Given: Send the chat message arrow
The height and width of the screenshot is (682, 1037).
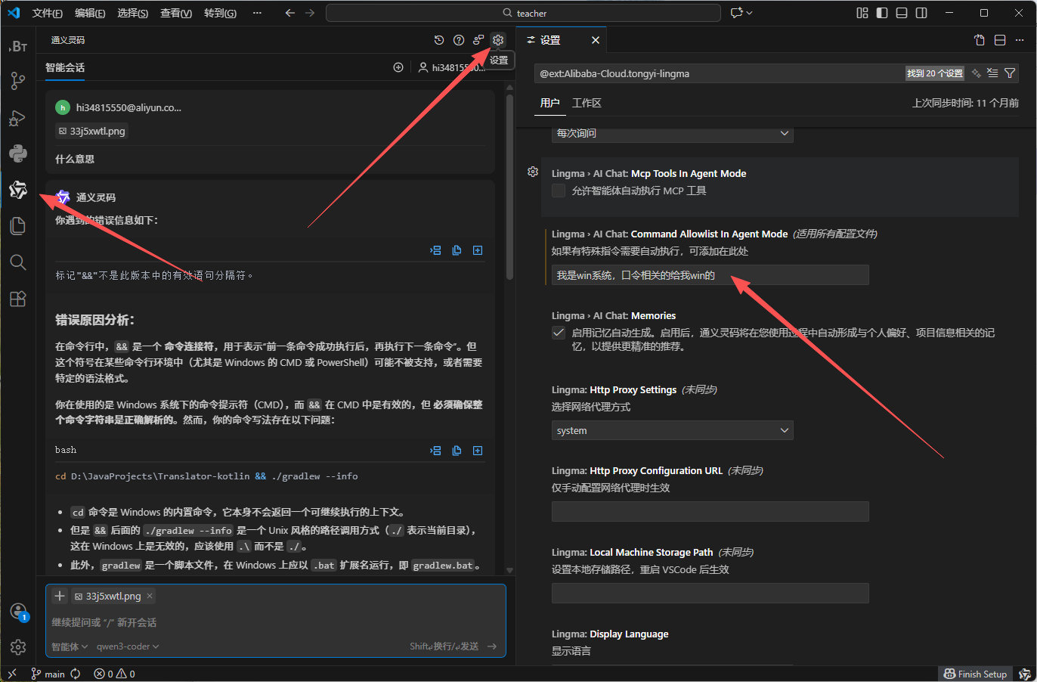Looking at the screenshot, I should click(x=492, y=646).
